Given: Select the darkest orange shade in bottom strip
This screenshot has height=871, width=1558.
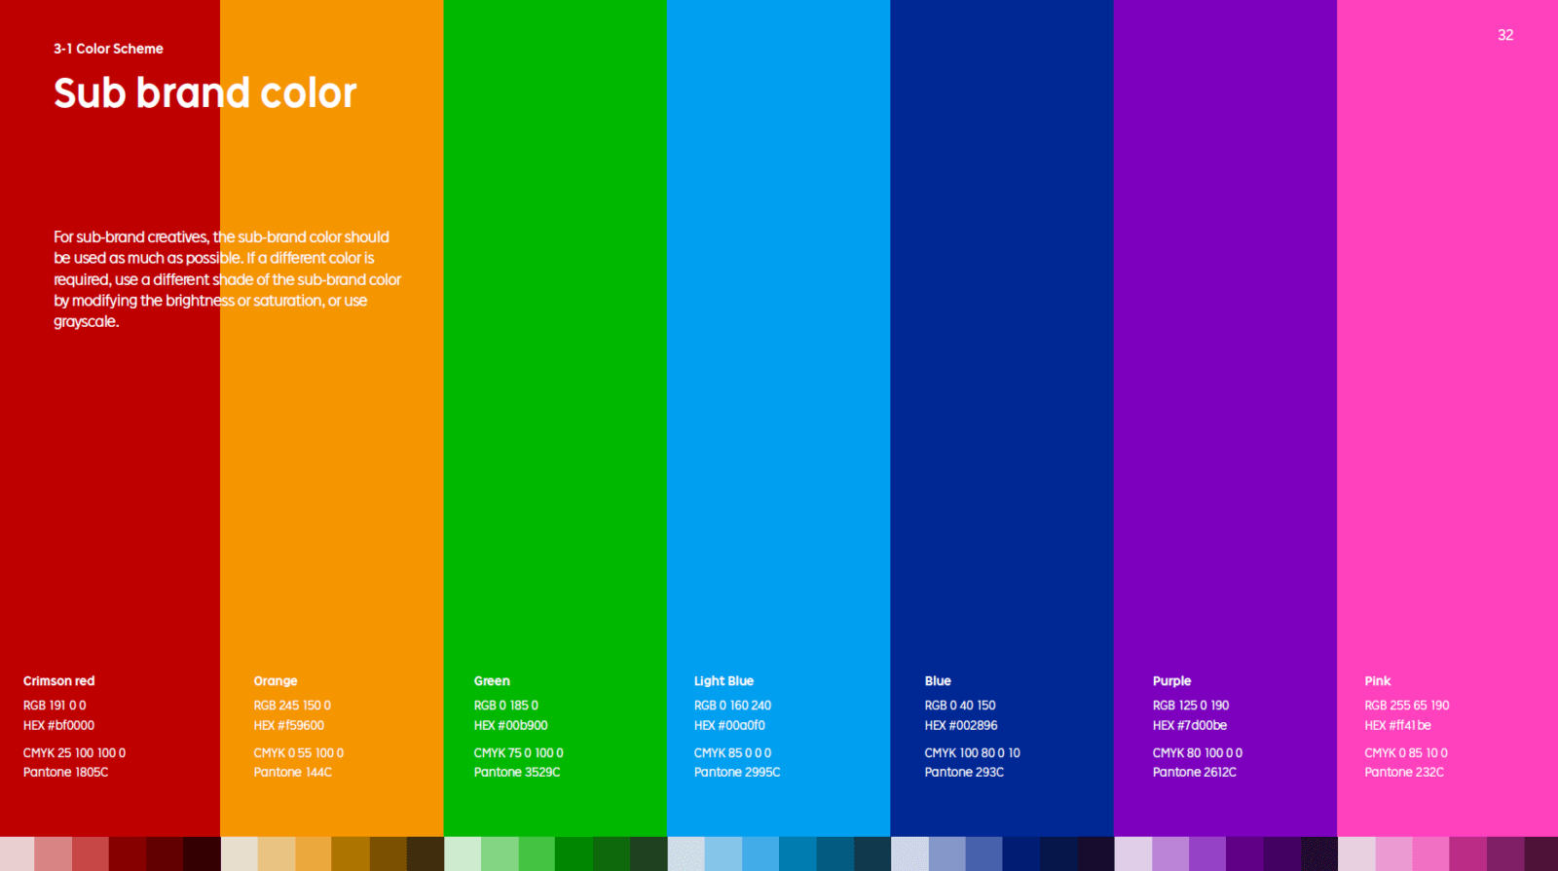Looking at the screenshot, I should [426, 853].
